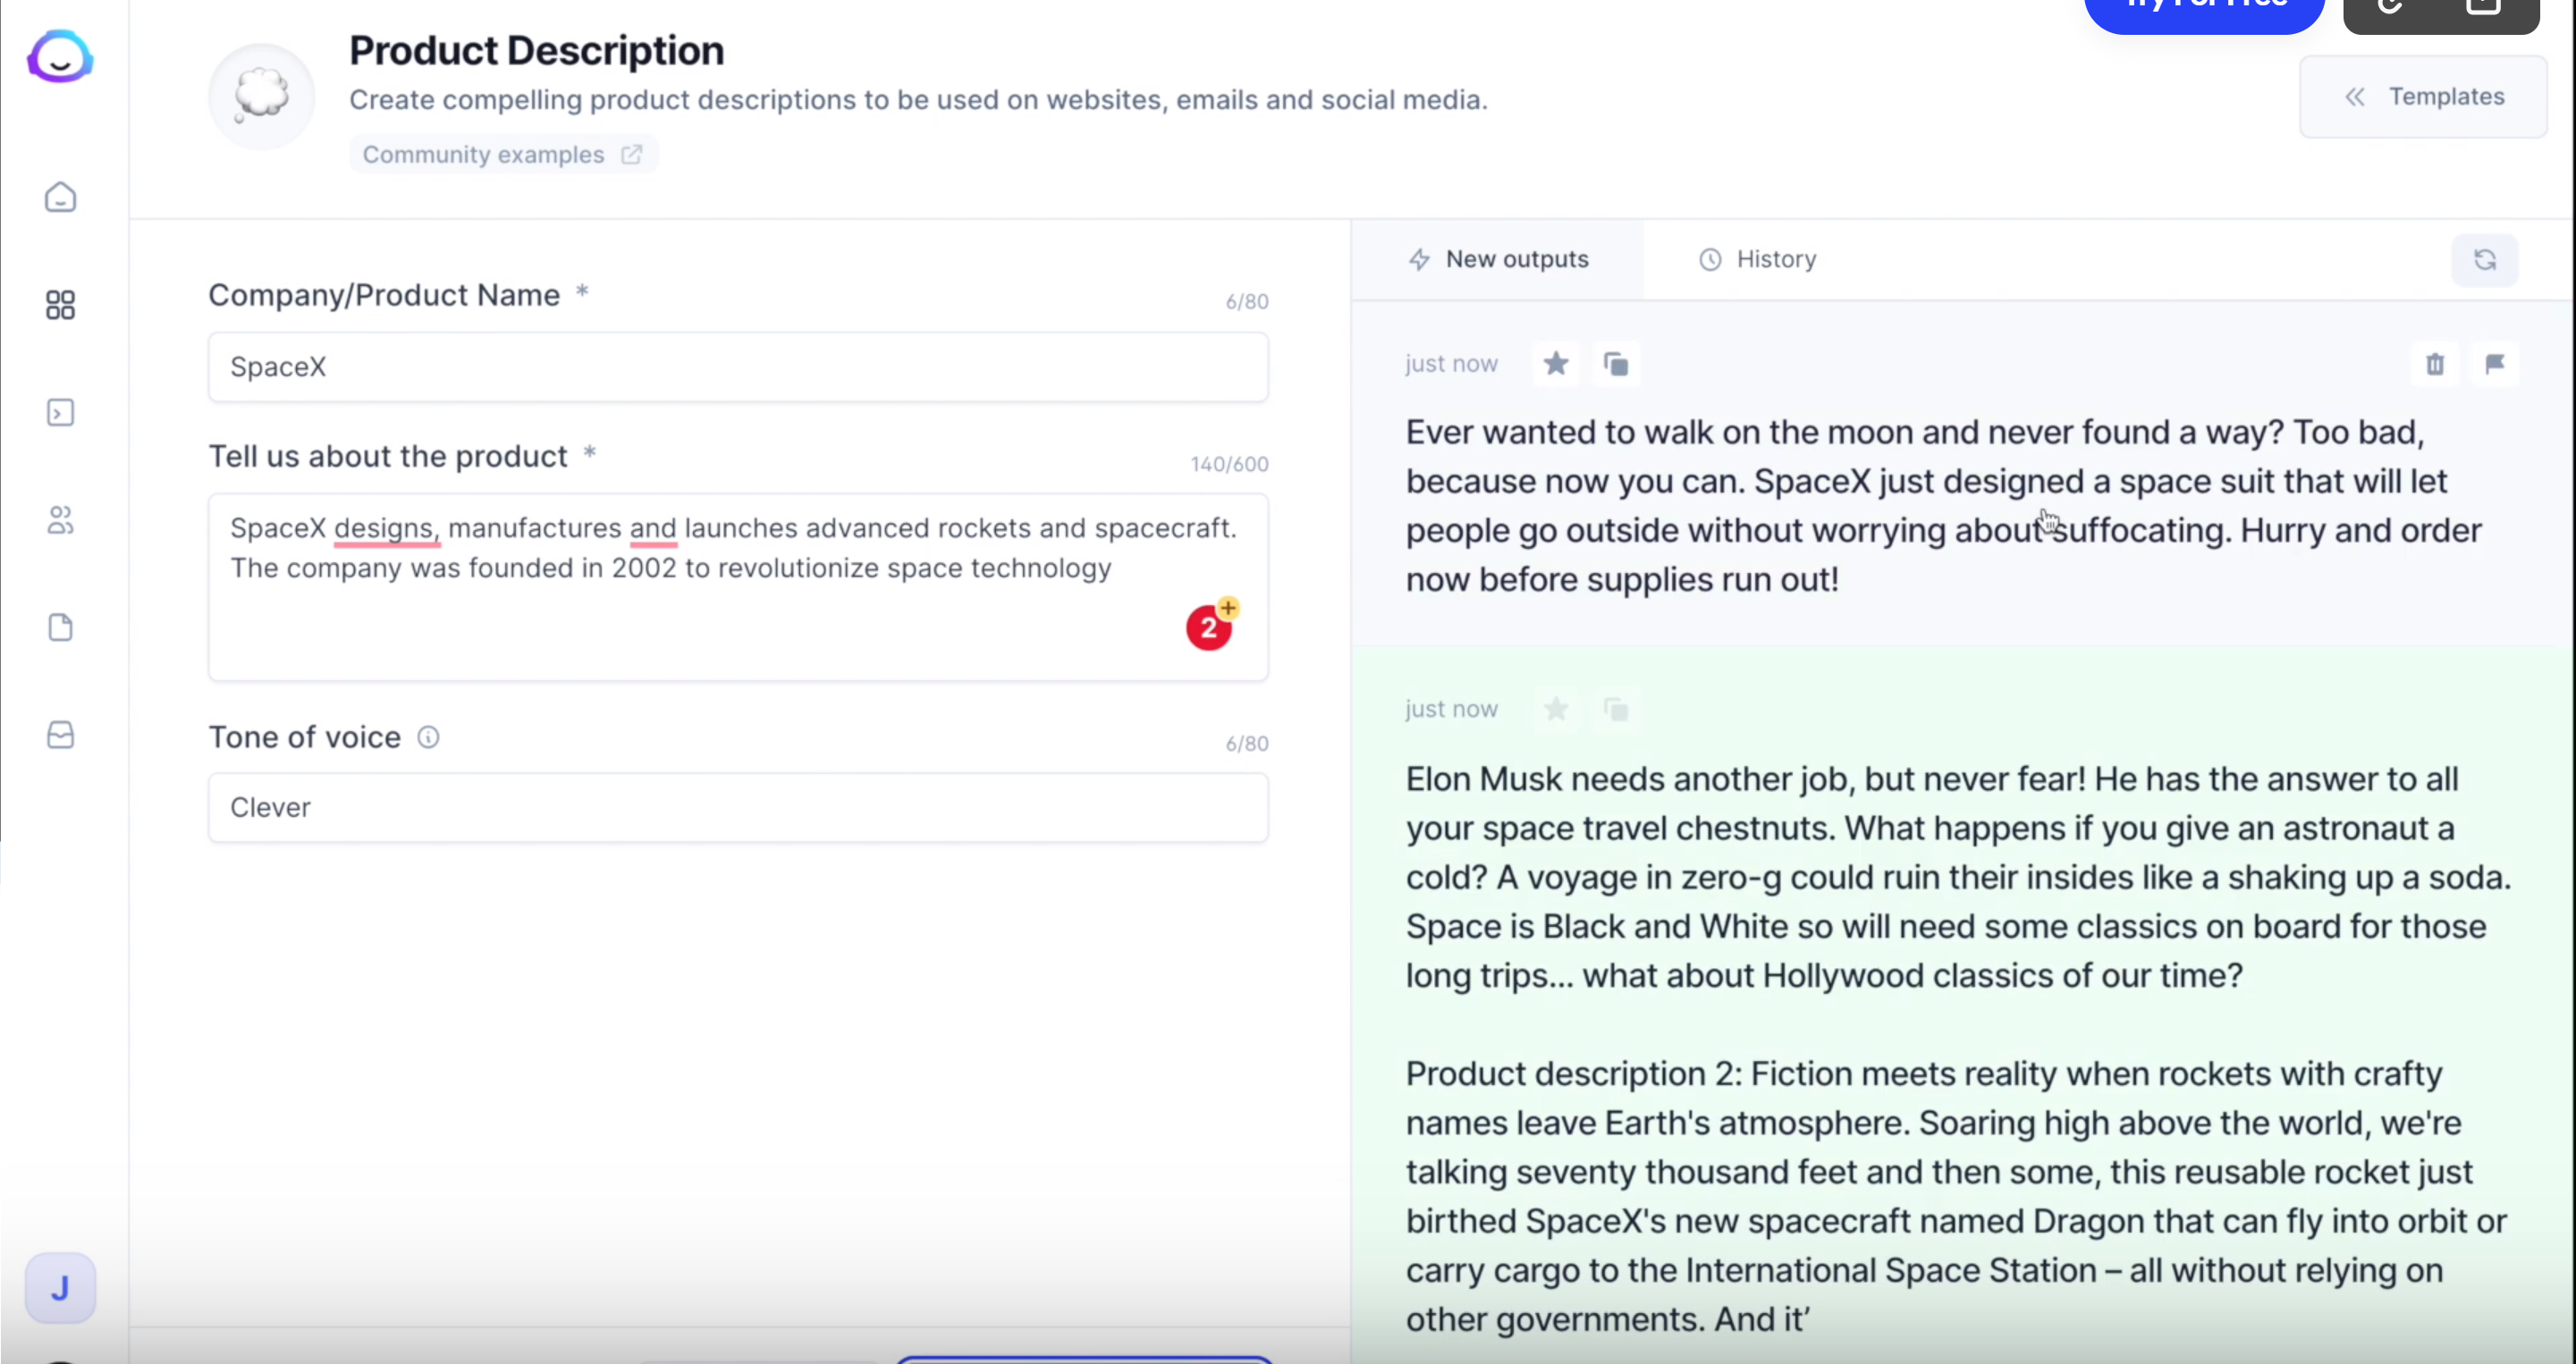Viewport: 2576px width, 1364px height.
Task: Copy the second Elon Musk output
Action: coord(1616,709)
